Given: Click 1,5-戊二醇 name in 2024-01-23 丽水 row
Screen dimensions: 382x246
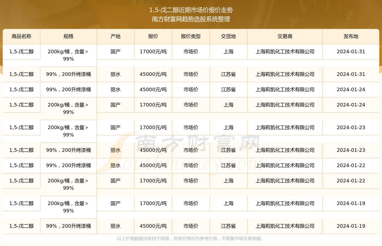Looking at the screenshot, I should pyautogui.click(x=22, y=150).
